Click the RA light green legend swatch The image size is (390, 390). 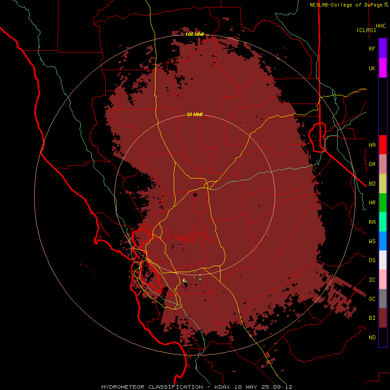pyautogui.click(x=383, y=222)
